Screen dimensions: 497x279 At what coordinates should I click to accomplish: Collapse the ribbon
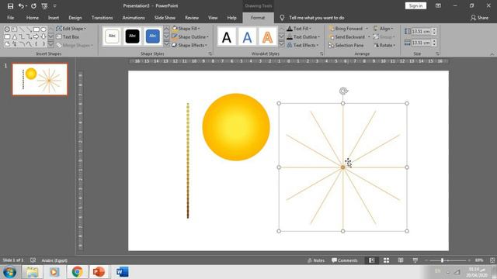point(492,54)
